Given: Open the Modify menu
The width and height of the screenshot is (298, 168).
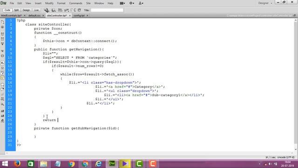Looking at the screenshot, I should point(49,3).
